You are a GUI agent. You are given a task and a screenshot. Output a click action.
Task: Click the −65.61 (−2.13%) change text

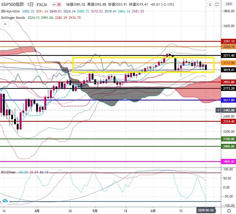(x=162, y=5)
